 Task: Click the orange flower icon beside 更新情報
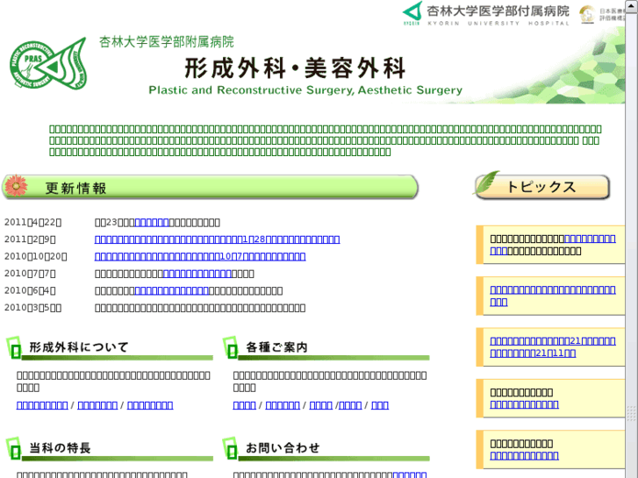pos(16,186)
